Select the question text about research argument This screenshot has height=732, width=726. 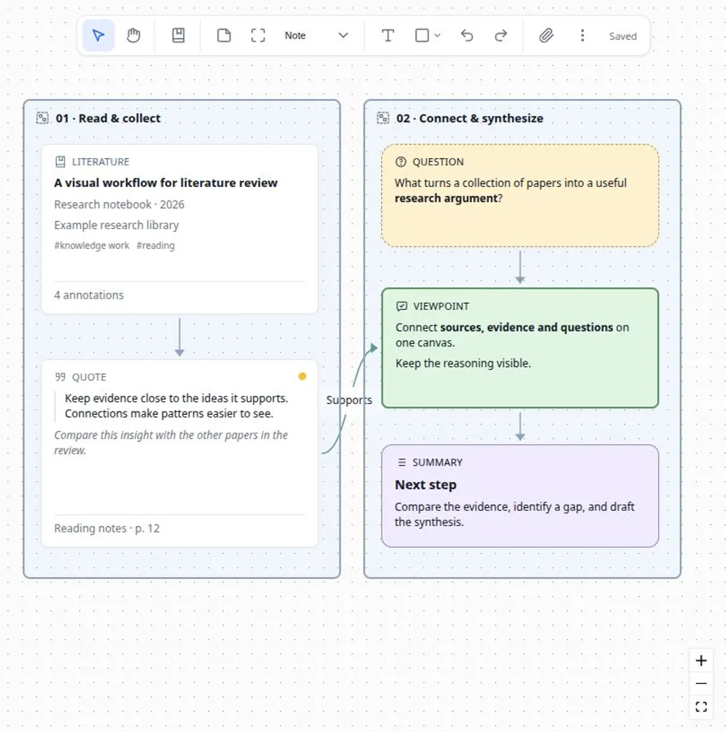click(x=511, y=190)
